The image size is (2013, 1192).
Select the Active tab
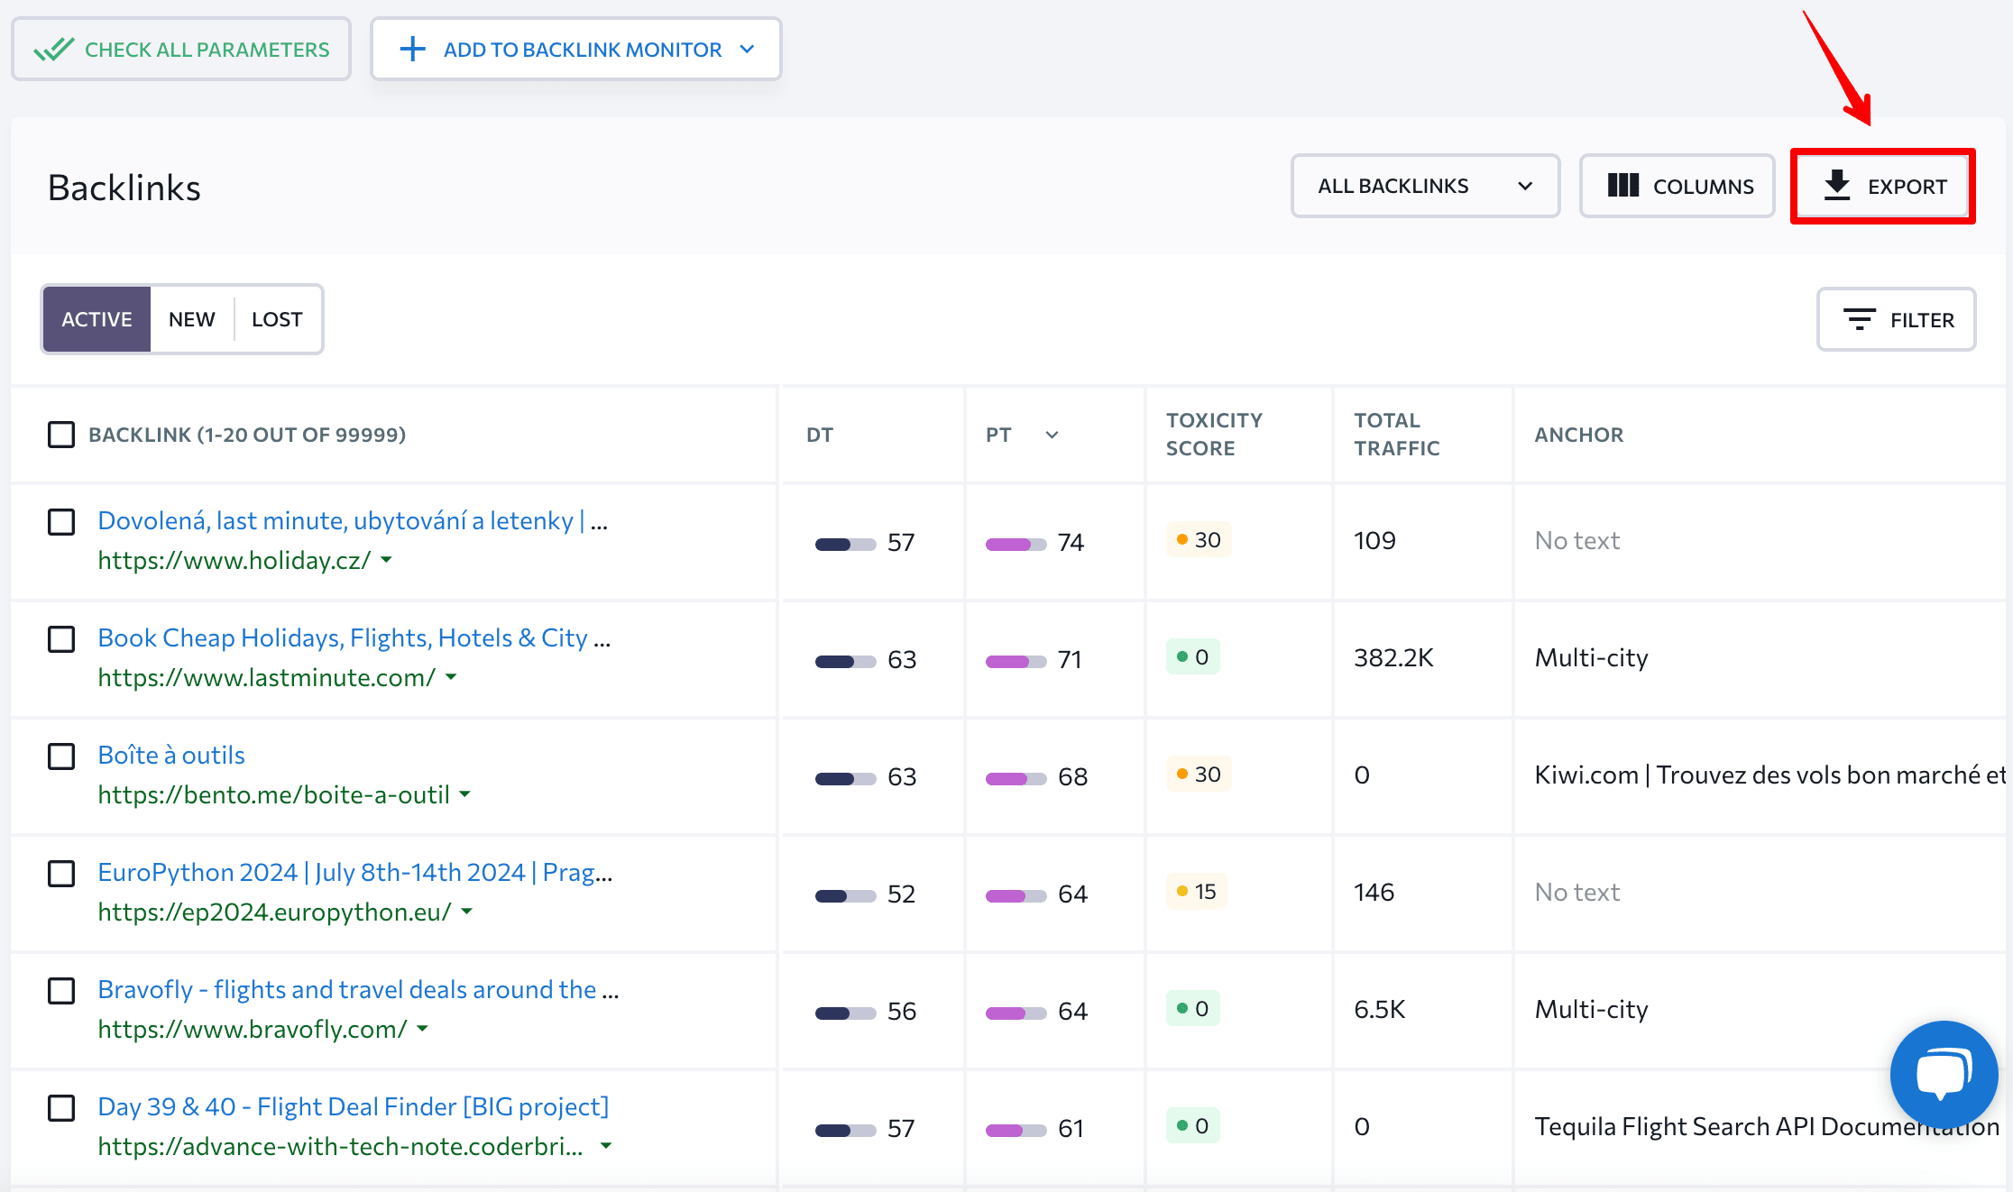coord(97,319)
